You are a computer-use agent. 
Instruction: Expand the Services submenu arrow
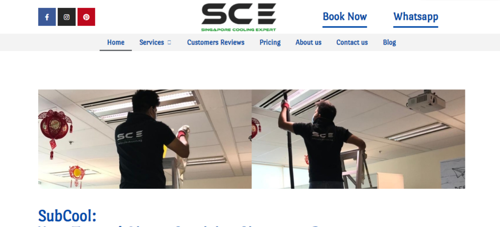(169, 42)
